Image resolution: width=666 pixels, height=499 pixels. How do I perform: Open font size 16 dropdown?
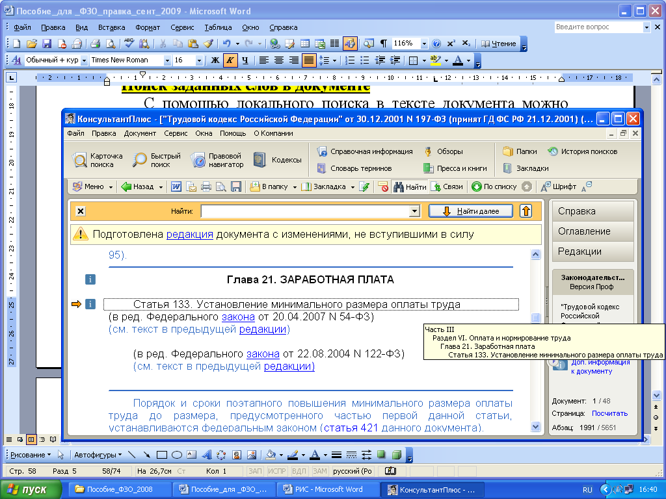click(199, 60)
